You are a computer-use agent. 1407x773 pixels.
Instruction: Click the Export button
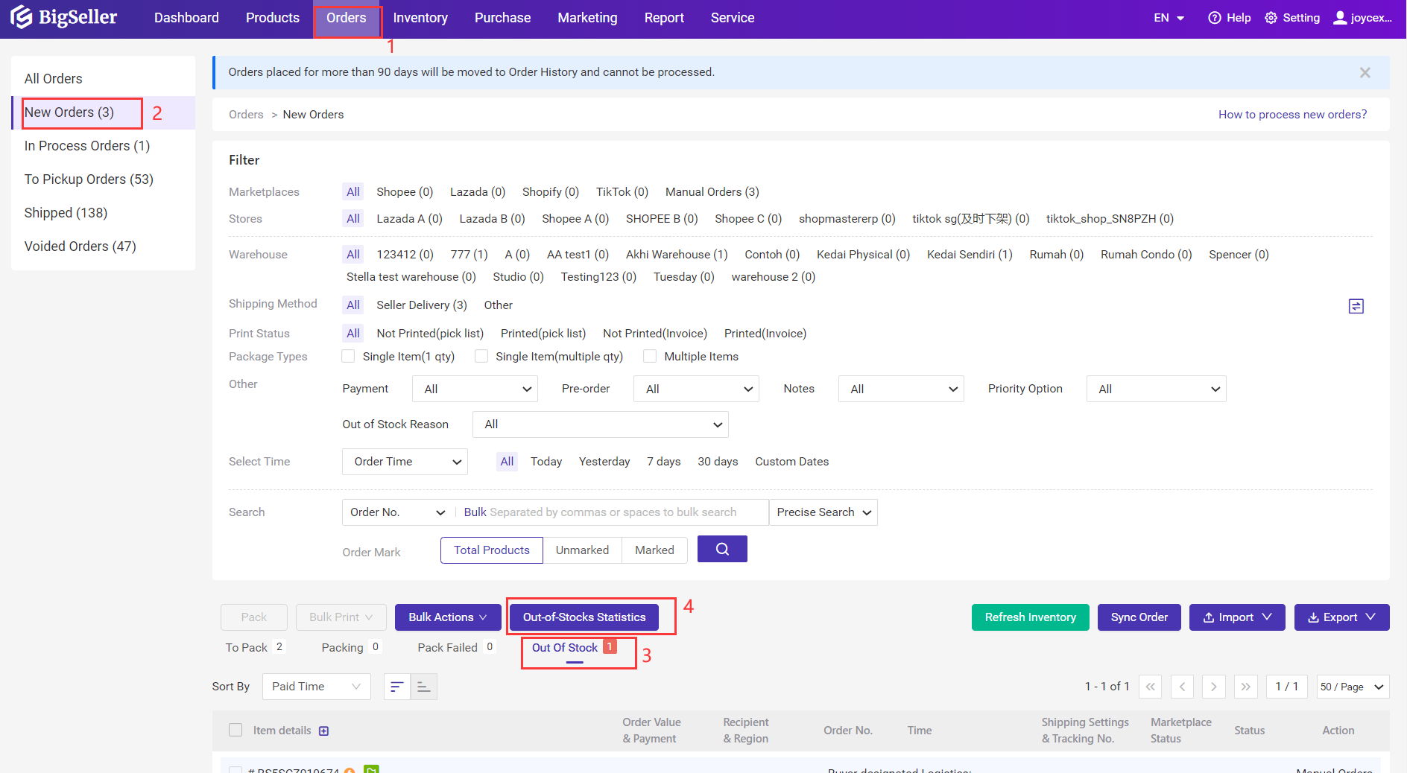coord(1341,617)
